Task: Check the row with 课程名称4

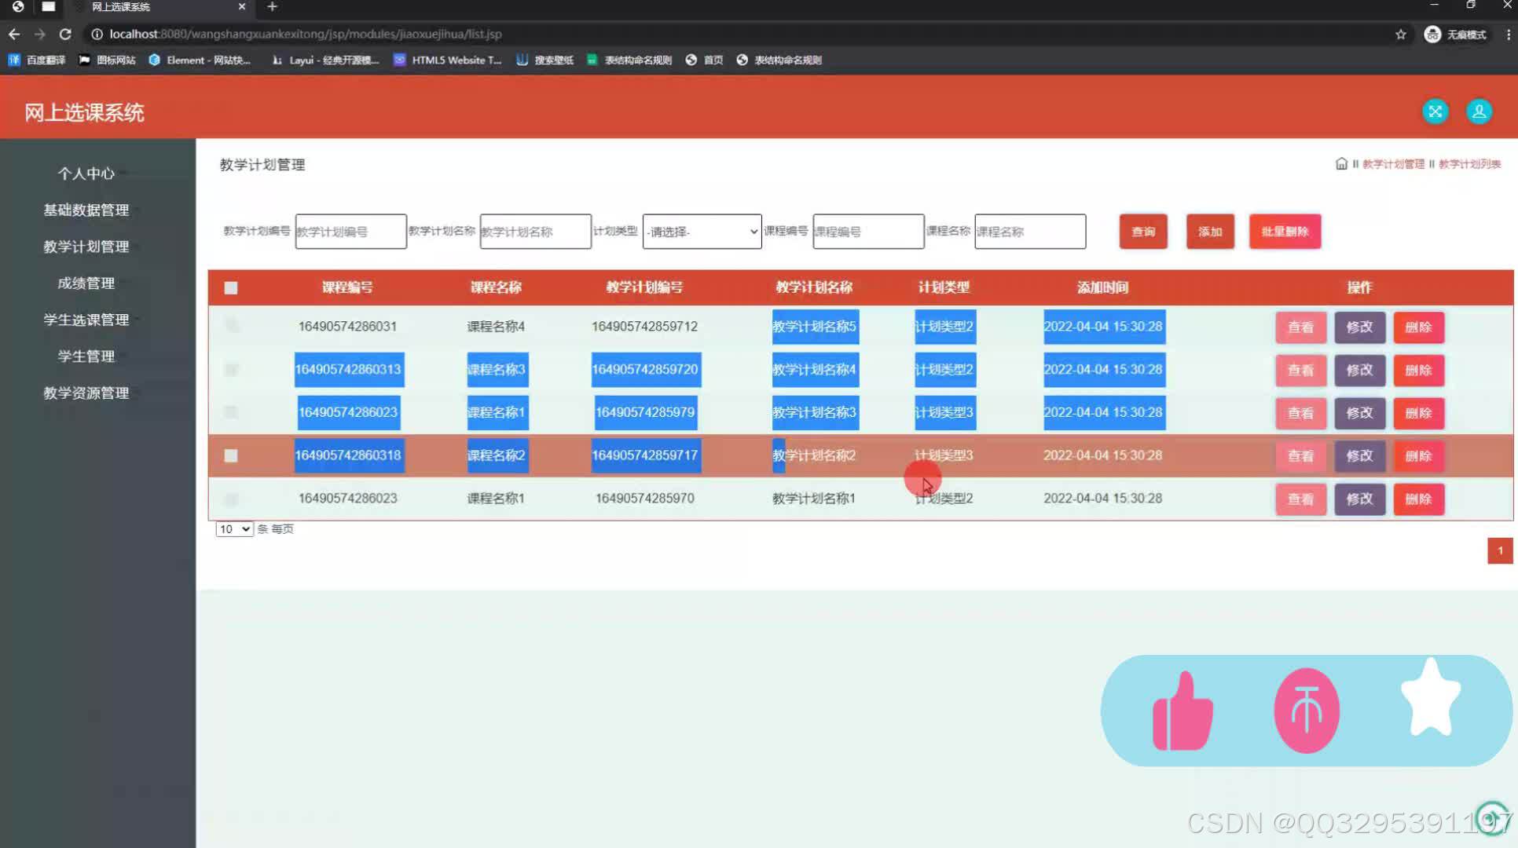Action: 231,324
